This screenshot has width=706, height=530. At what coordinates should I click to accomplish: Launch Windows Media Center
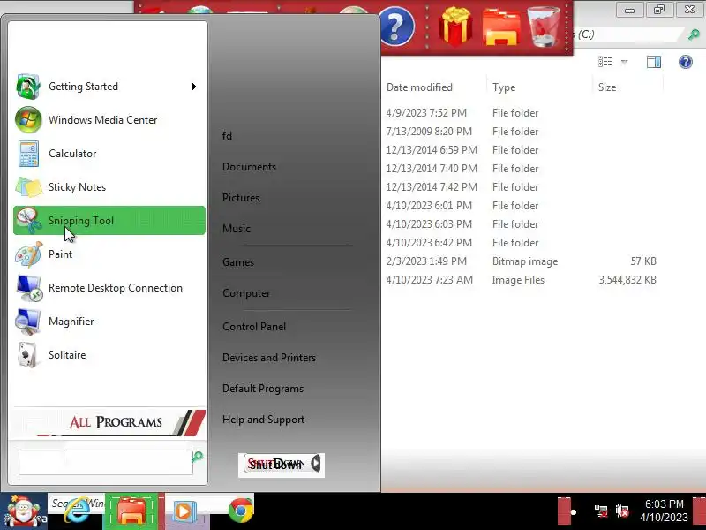[x=109, y=120]
